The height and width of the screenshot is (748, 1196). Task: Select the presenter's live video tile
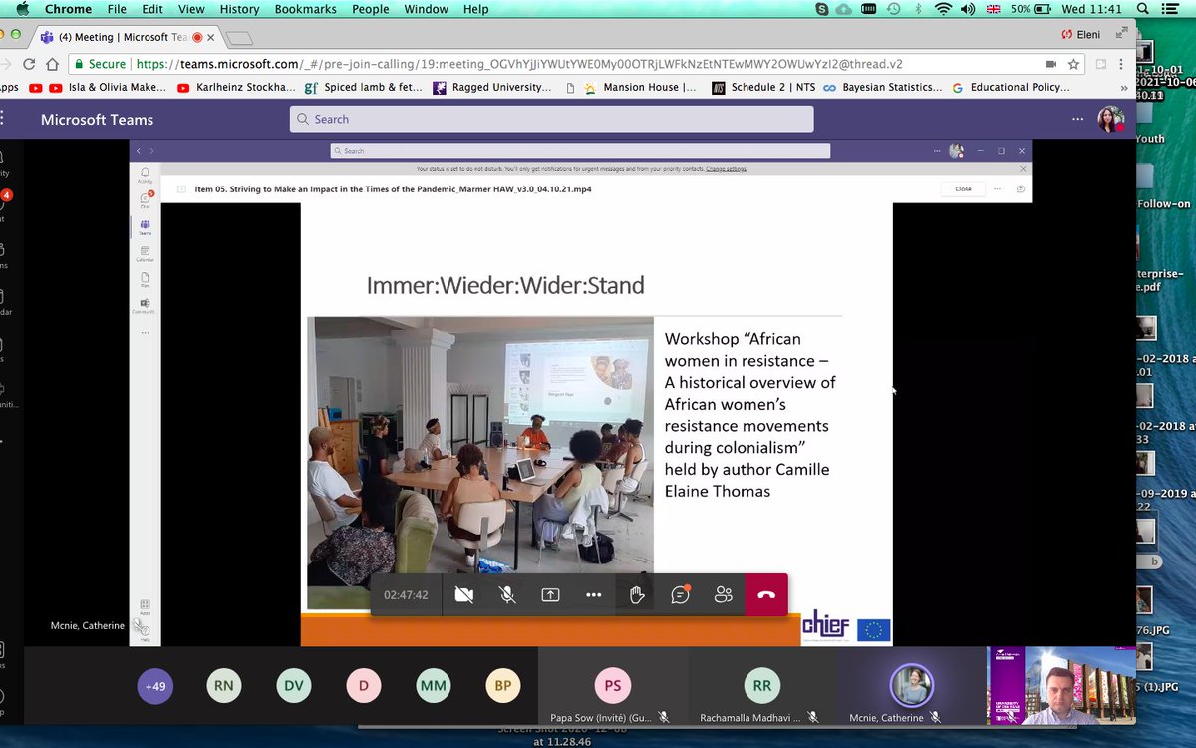(x=1060, y=686)
